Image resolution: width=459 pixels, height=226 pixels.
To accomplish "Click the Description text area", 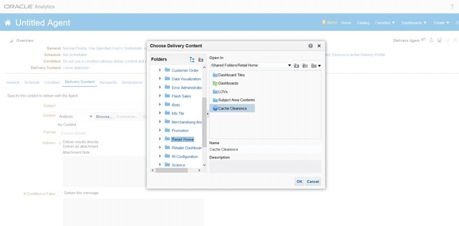I will click(265, 167).
